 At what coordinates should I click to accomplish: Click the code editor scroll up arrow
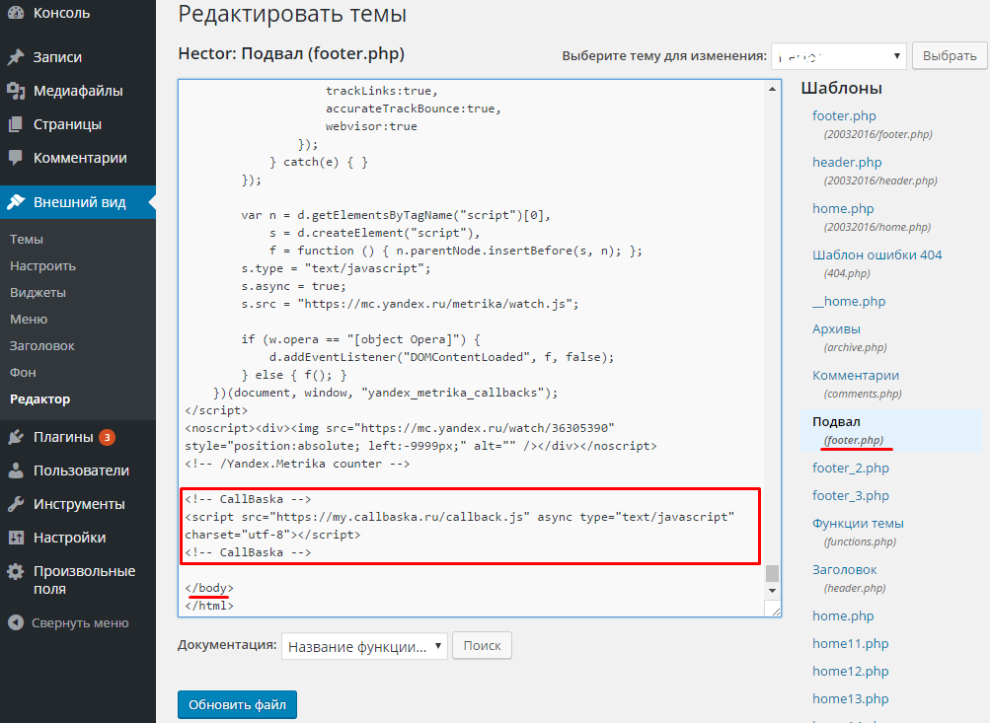pyautogui.click(x=772, y=90)
